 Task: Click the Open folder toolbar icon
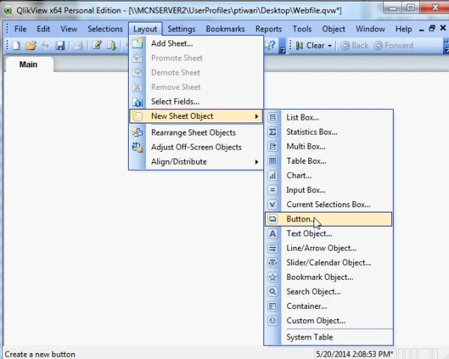tap(31, 46)
